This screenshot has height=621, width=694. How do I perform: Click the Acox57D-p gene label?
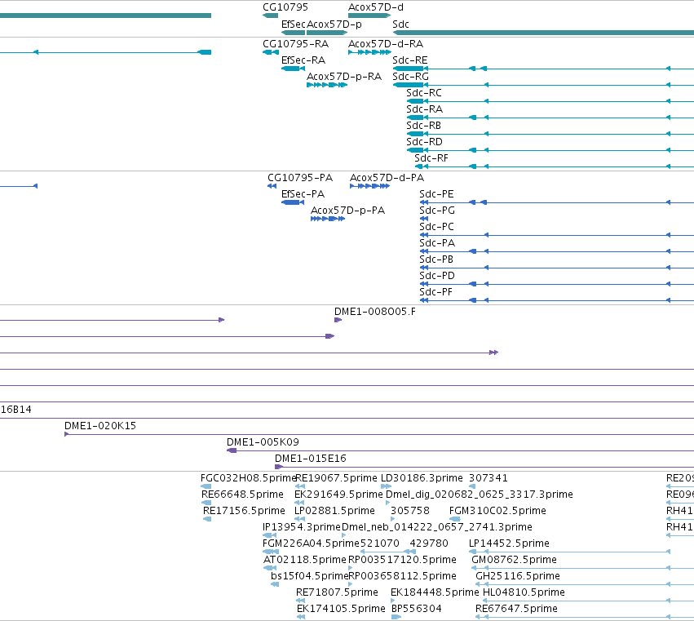click(334, 24)
